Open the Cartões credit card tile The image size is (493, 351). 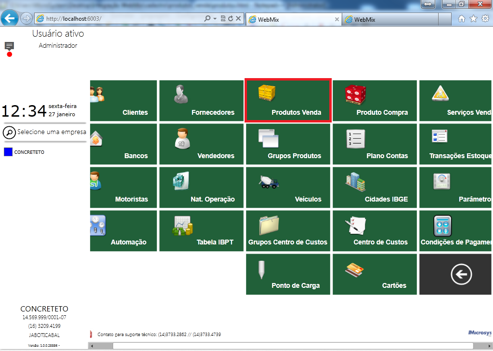coord(375,274)
